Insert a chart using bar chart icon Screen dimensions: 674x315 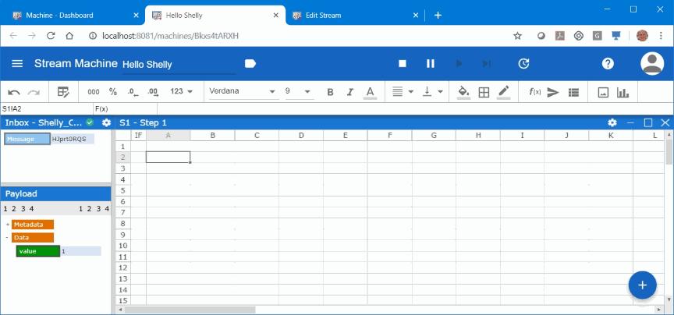point(623,92)
